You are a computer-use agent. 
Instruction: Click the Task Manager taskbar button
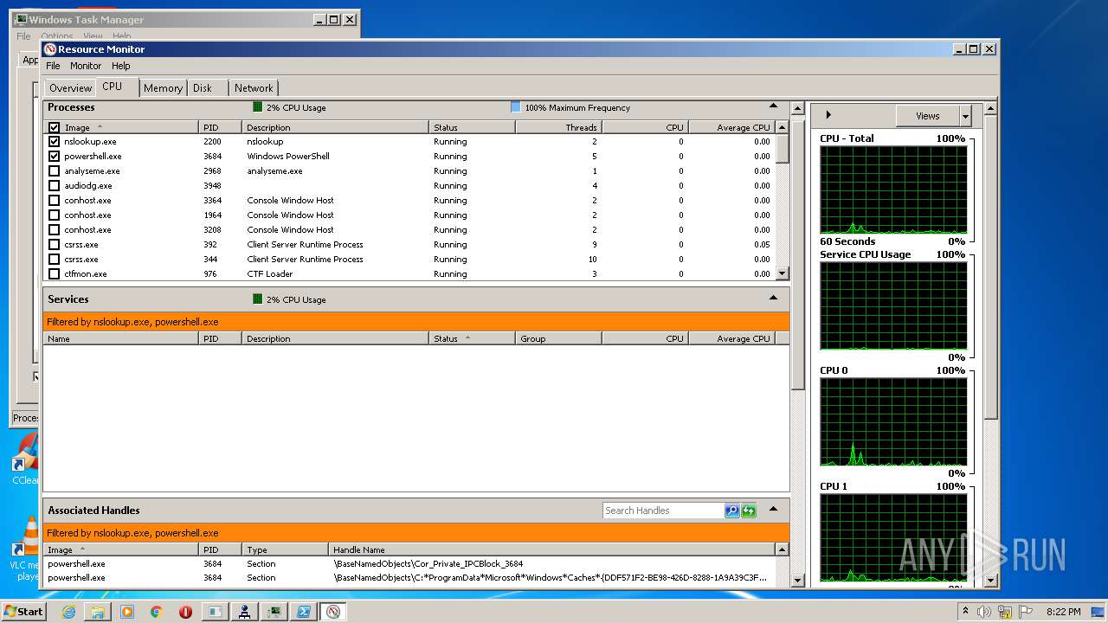(x=274, y=612)
